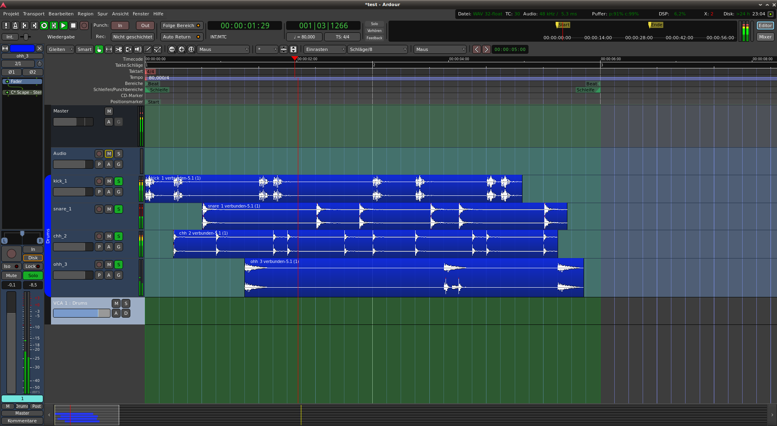This screenshot has width=777, height=426.
Task: Open the Int. sync source dropdown
Action: pos(10,37)
